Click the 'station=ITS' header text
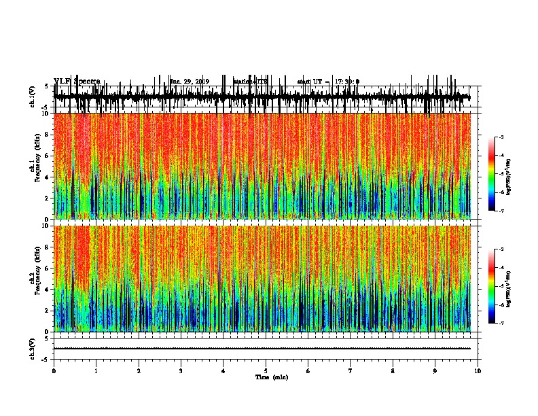Screen dimensions: 538x416 (251, 82)
